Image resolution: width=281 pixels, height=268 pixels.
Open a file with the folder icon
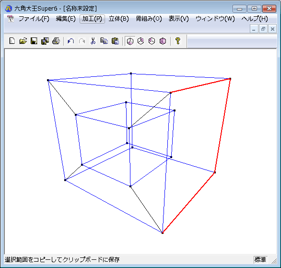point(23,41)
